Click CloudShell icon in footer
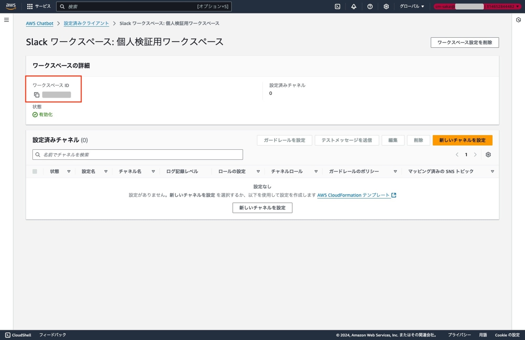Viewport: 525px width, 340px height. coord(8,335)
